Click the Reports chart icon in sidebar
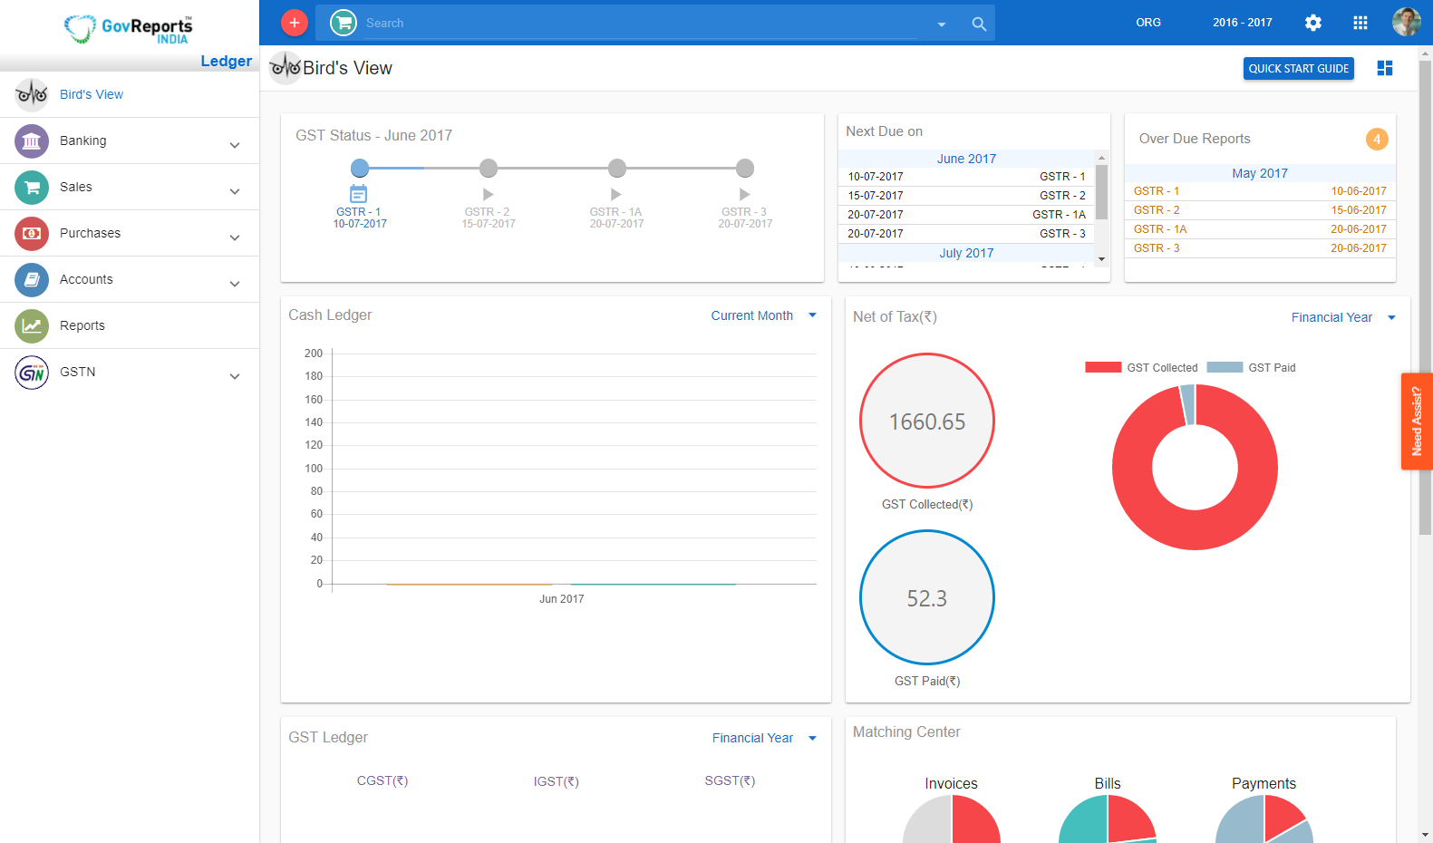The width and height of the screenshot is (1433, 843). 32,326
